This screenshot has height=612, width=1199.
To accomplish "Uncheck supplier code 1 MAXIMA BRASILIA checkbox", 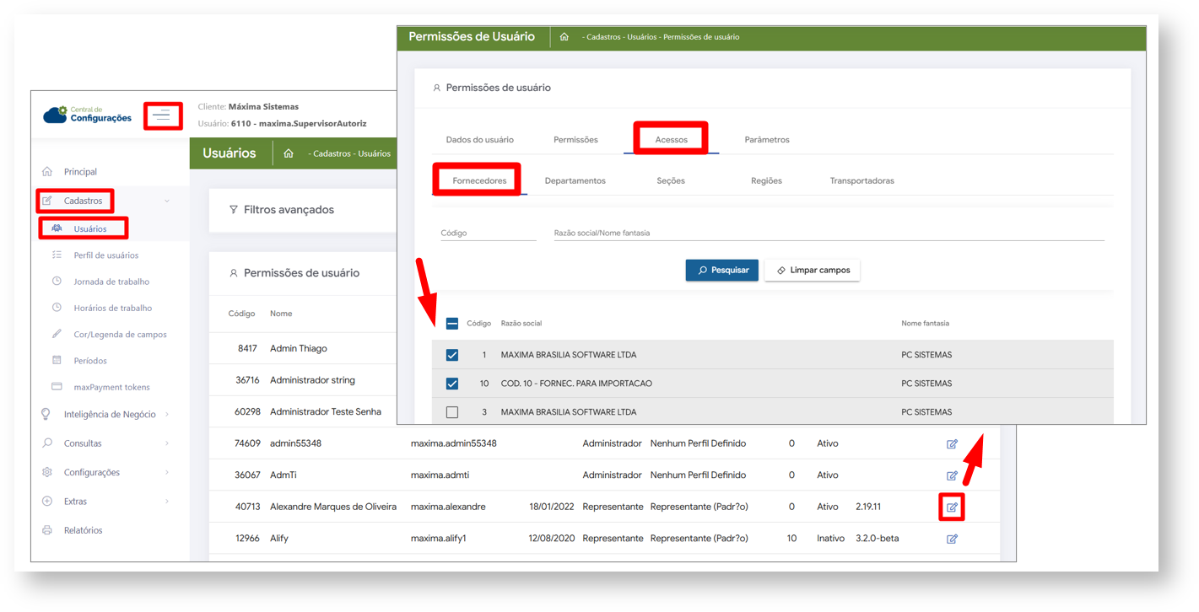I will coord(452,355).
